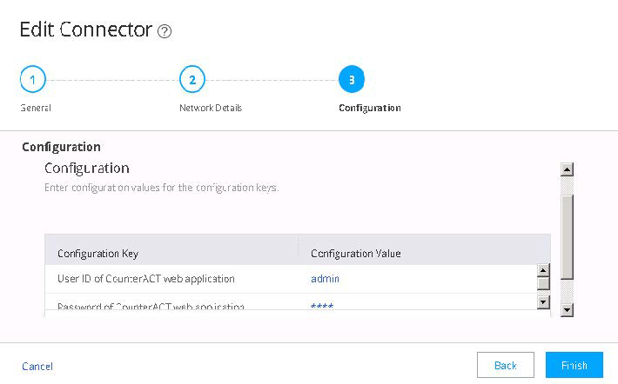Edit the admin configuration value
Screen dimensions: 618x384
[x=326, y=279]
